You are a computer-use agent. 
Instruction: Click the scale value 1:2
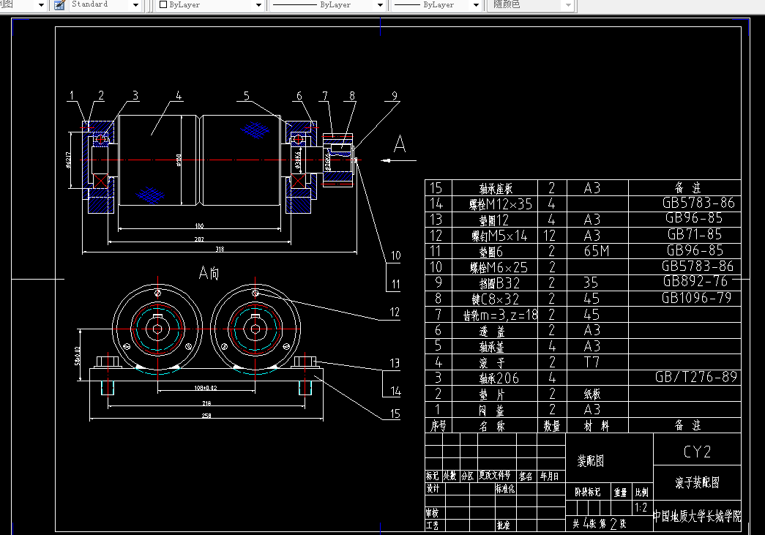641,508
